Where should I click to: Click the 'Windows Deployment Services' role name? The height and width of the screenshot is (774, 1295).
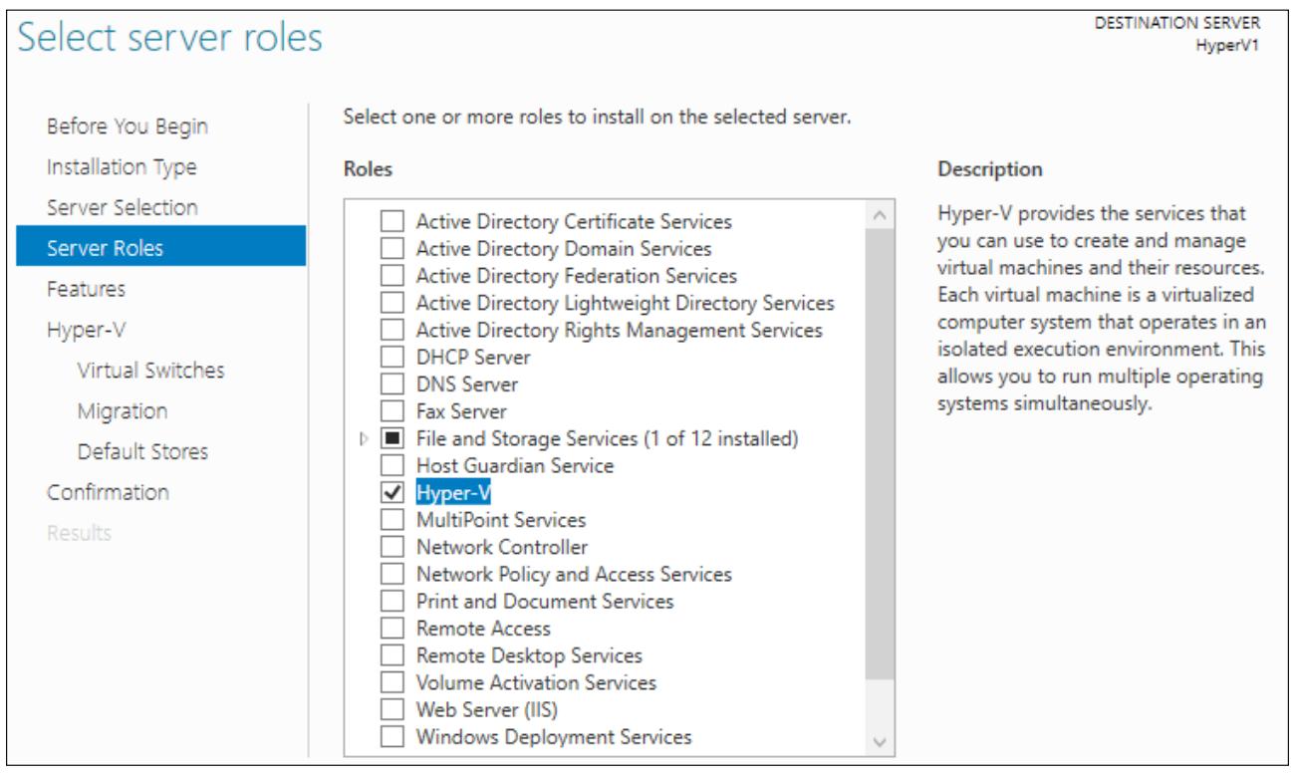tap(554, 737)
